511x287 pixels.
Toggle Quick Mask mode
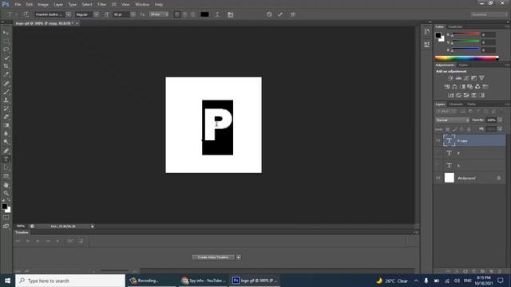(x=6, y=218)
